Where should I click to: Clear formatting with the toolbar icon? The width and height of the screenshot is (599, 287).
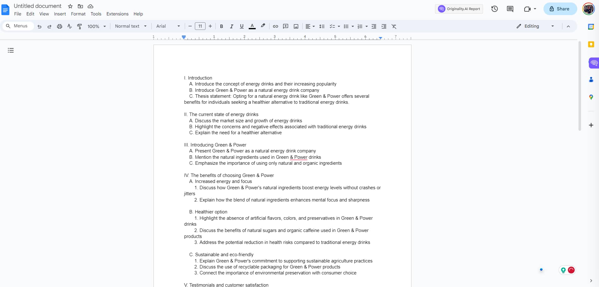click(x=394, y=26)
